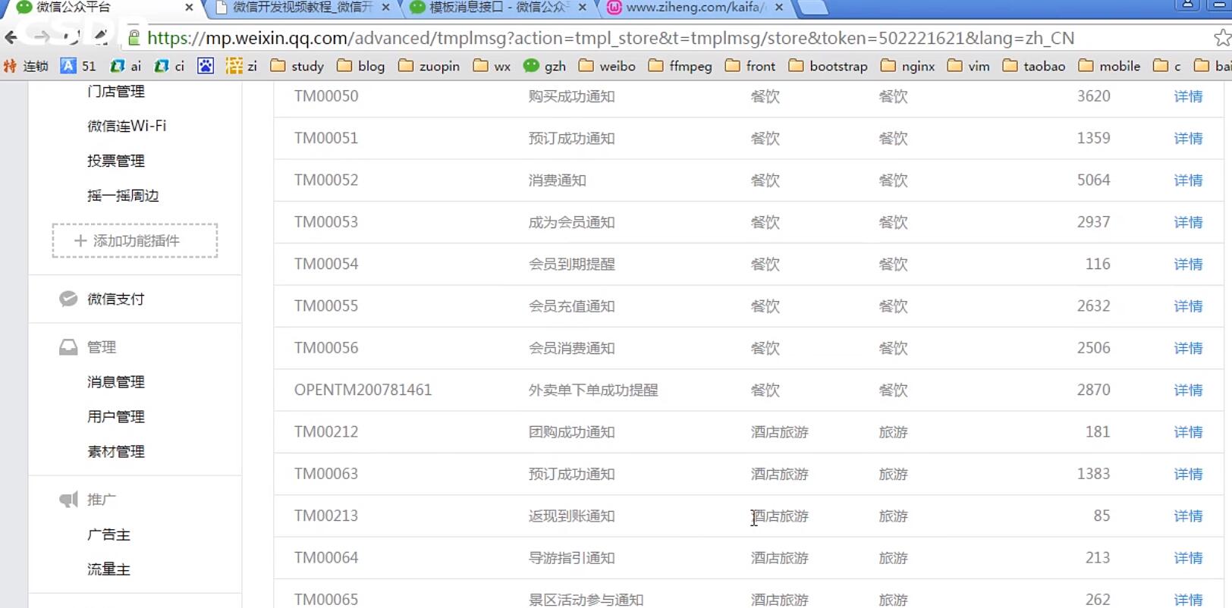The width and height of the screenshot is (1232, 608).
Task: Select the 外卖单下单成功提醒 title text
Action: pyautogui.click(x=593, y=390)
